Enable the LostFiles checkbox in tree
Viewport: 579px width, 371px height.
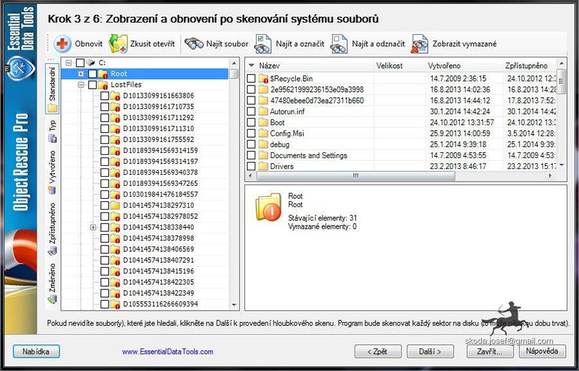(x=92, y=85)
